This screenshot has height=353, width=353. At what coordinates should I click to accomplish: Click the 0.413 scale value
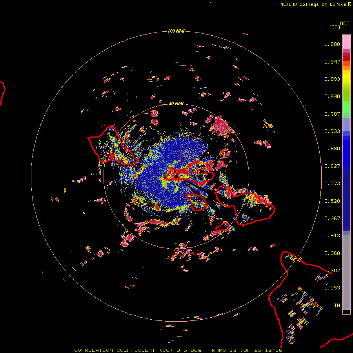tap(332, 236)
